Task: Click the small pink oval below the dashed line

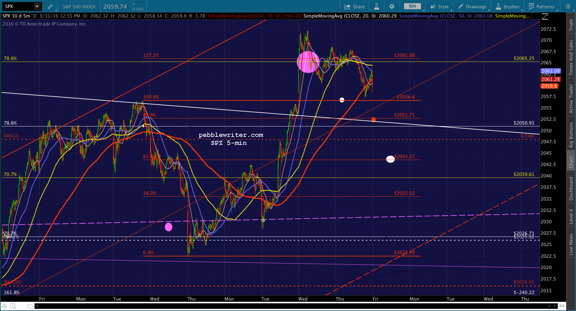Action: (x=169, y=227)
